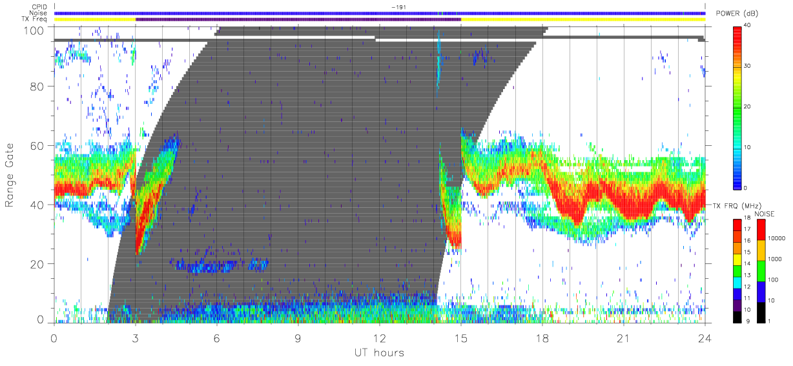Click the "11" label on the TX frequency legend

[x=748, y=298]
